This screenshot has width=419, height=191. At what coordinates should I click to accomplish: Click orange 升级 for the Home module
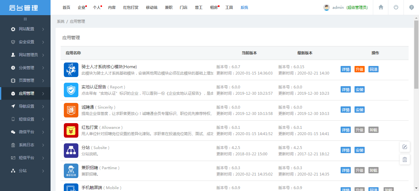click(360, 69)
